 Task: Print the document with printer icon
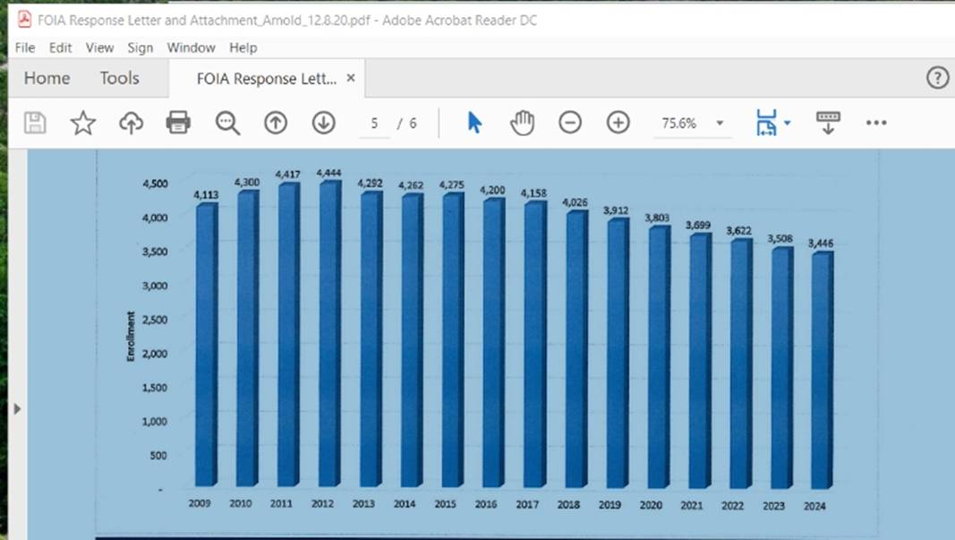178,123
